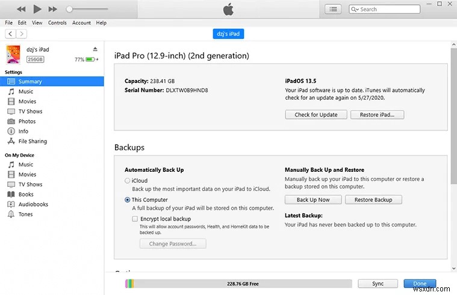
Task: Click the fast-forward playback button
Action: 53,9
